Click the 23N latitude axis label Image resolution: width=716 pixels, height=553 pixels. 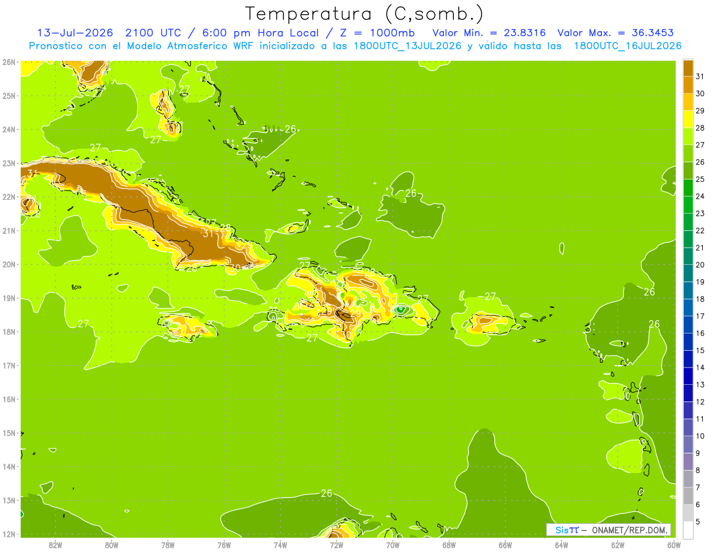pos(8,163)
